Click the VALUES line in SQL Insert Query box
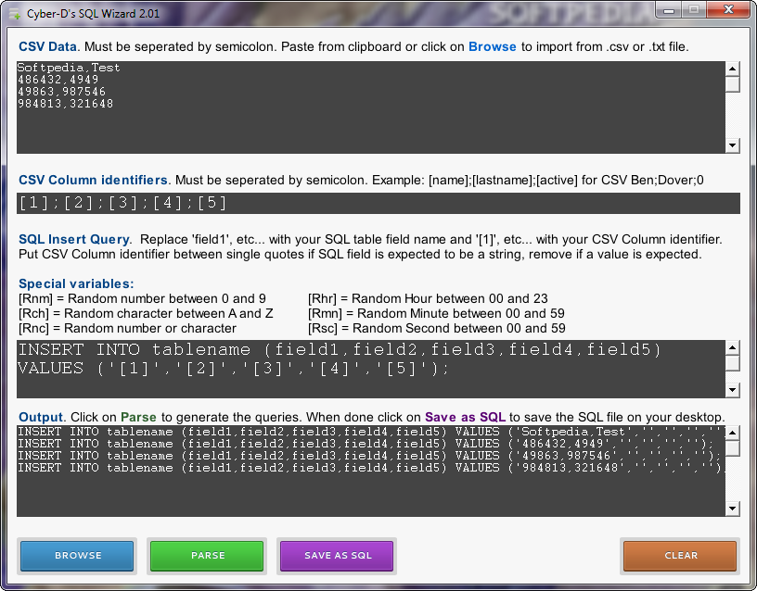757x591 pixels. [233, 369]
